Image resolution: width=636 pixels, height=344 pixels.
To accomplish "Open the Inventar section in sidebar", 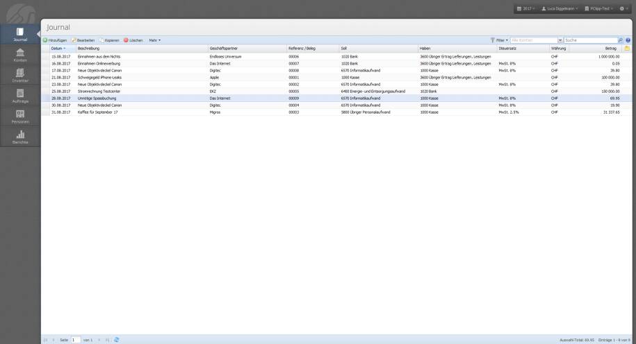I will (x=20, y=76).
